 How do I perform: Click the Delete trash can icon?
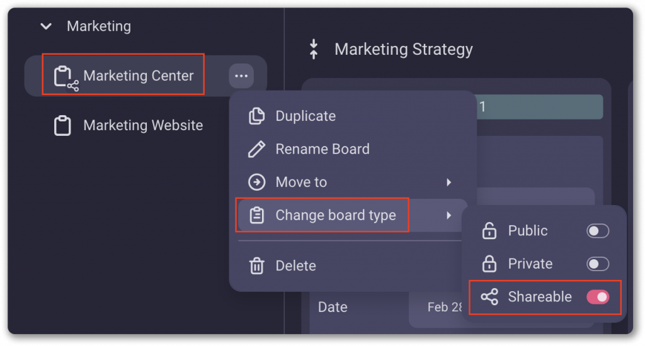click(256, 265)
